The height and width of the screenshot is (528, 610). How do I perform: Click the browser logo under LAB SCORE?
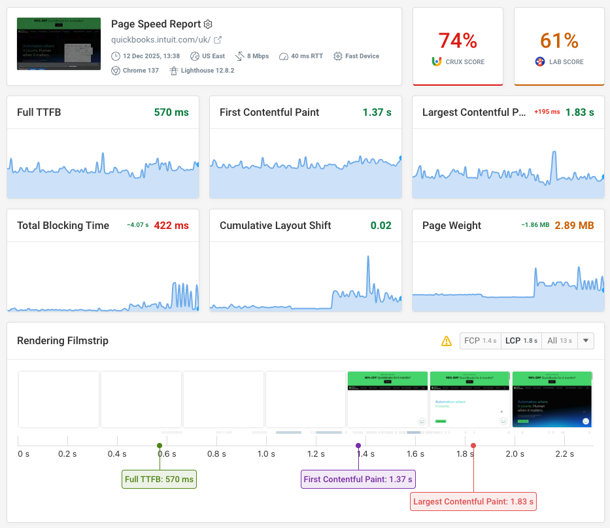coord(540,62)
